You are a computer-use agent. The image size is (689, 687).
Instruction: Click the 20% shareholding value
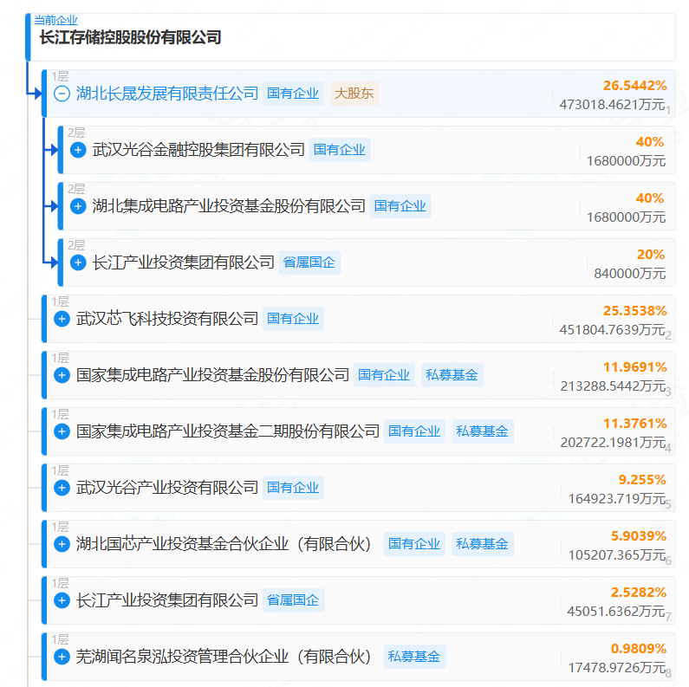pos(651,255)
